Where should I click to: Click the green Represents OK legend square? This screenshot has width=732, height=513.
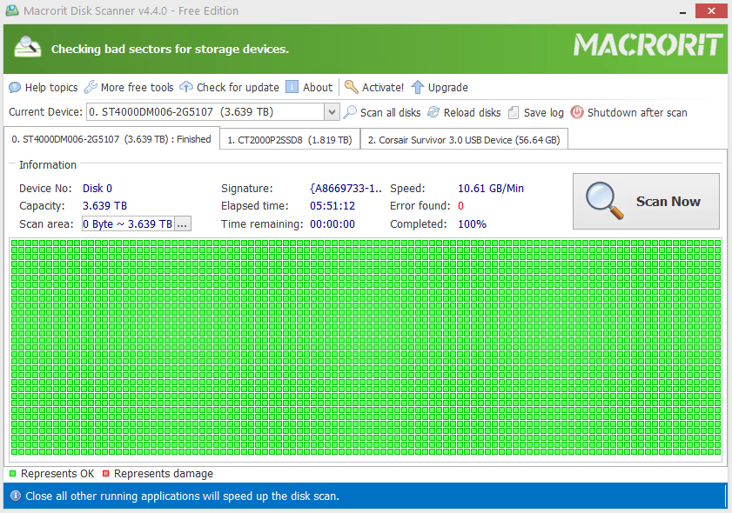point(12,474)
